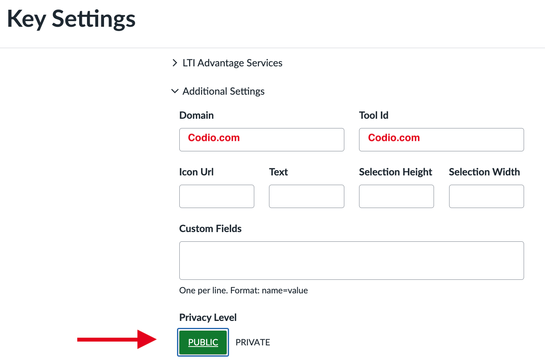The width and height of the screenshot is (545, 364).
Task: Click the Selection Height input box
Action: point(396,196)
